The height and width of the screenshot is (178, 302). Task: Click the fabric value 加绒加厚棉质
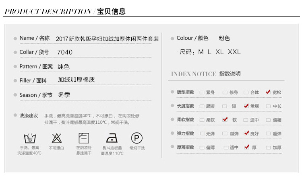click(x=77, y=80)
